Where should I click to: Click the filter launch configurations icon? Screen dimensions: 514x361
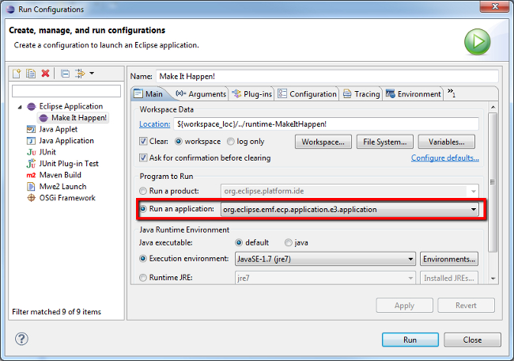pyautogui.click(x=80, y=73)
